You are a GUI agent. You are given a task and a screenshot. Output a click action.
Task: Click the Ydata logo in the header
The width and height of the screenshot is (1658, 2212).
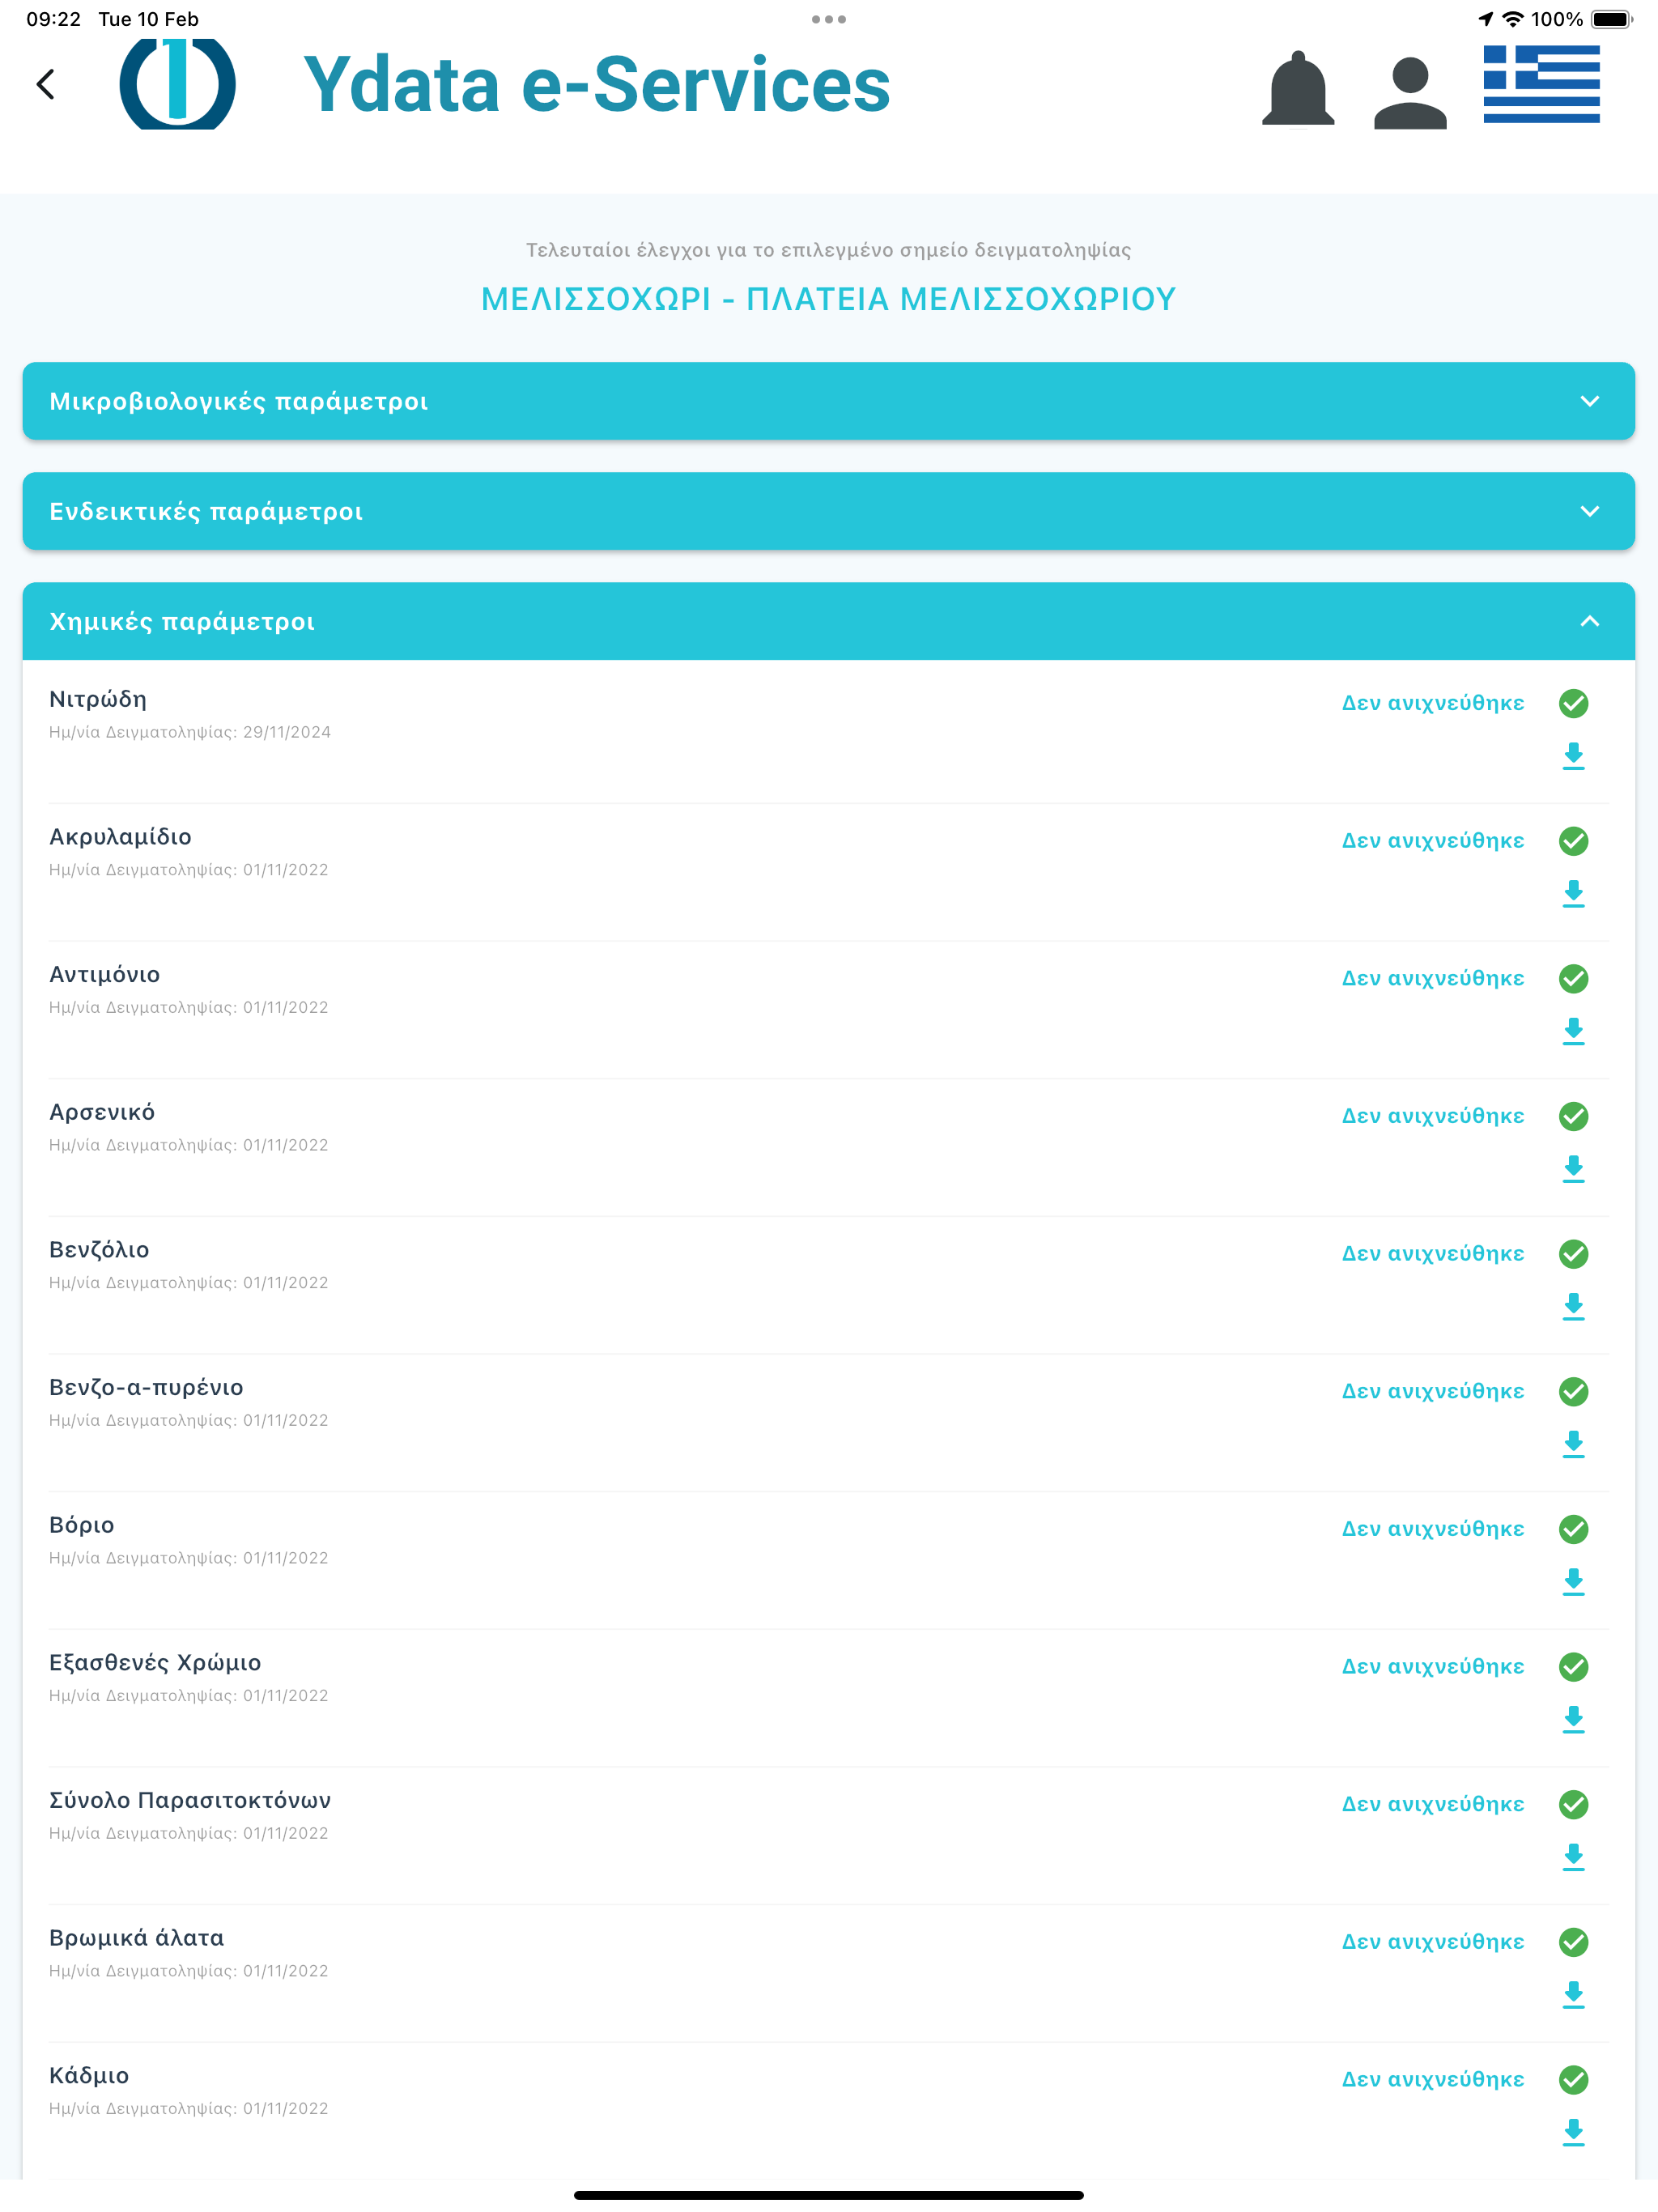(177, 84)
